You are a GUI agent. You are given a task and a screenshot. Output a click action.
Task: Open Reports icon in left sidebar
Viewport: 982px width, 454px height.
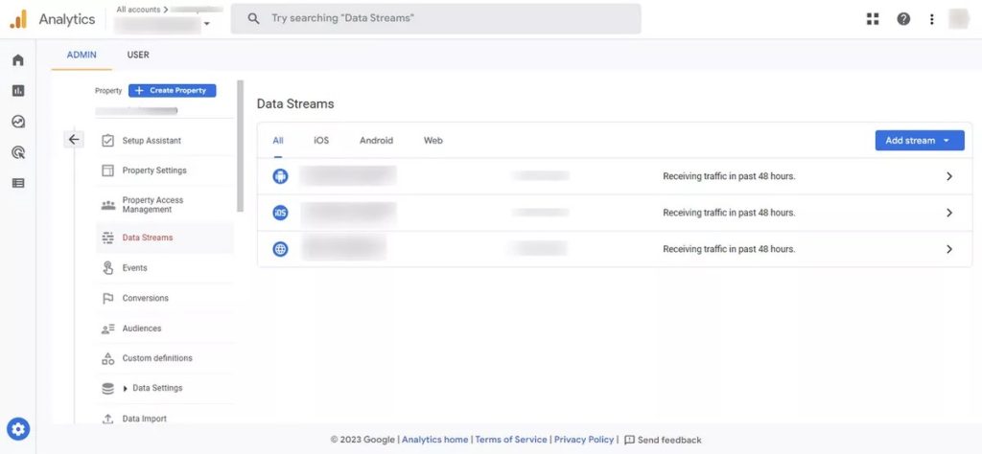click(x=17, y=91)
